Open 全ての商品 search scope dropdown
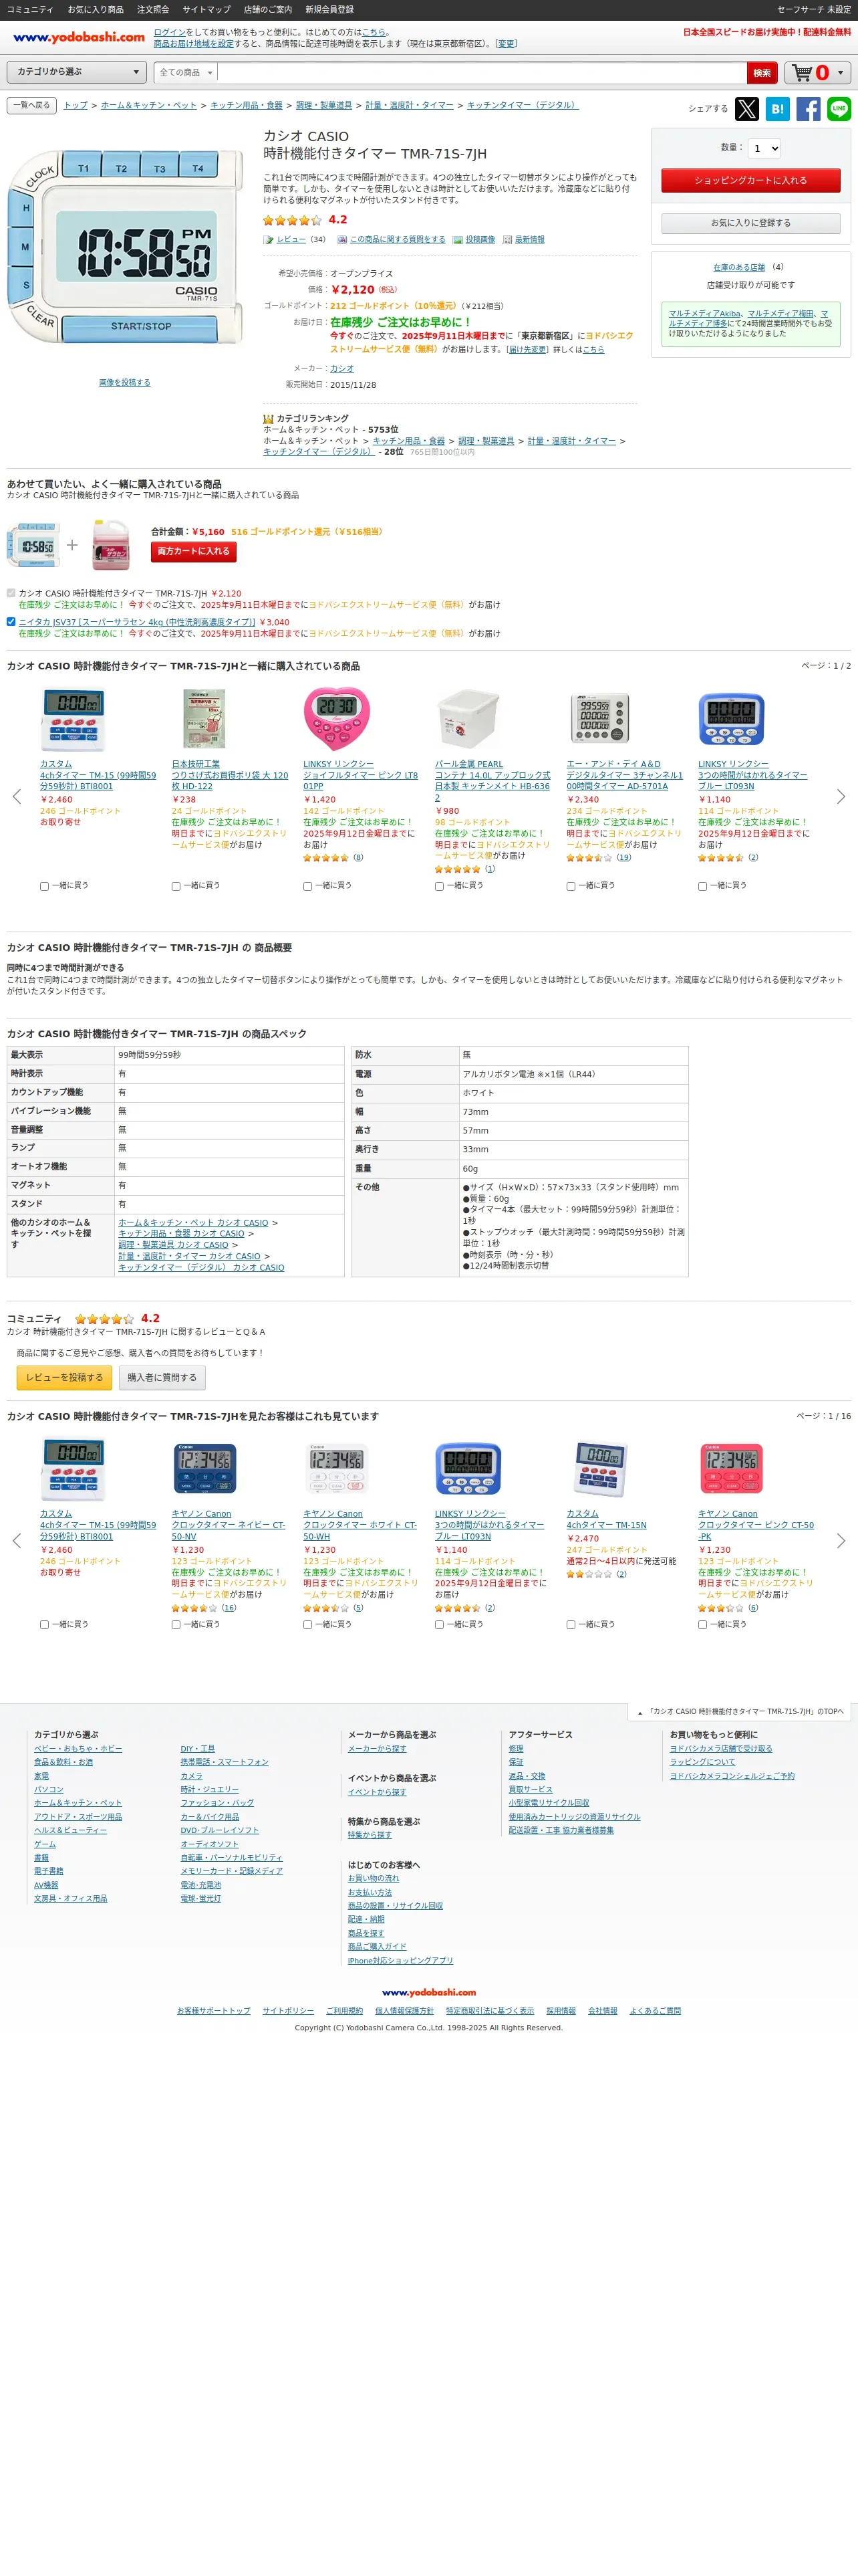The width and height of the screenshot is (858, 2576). coord(186,73)
